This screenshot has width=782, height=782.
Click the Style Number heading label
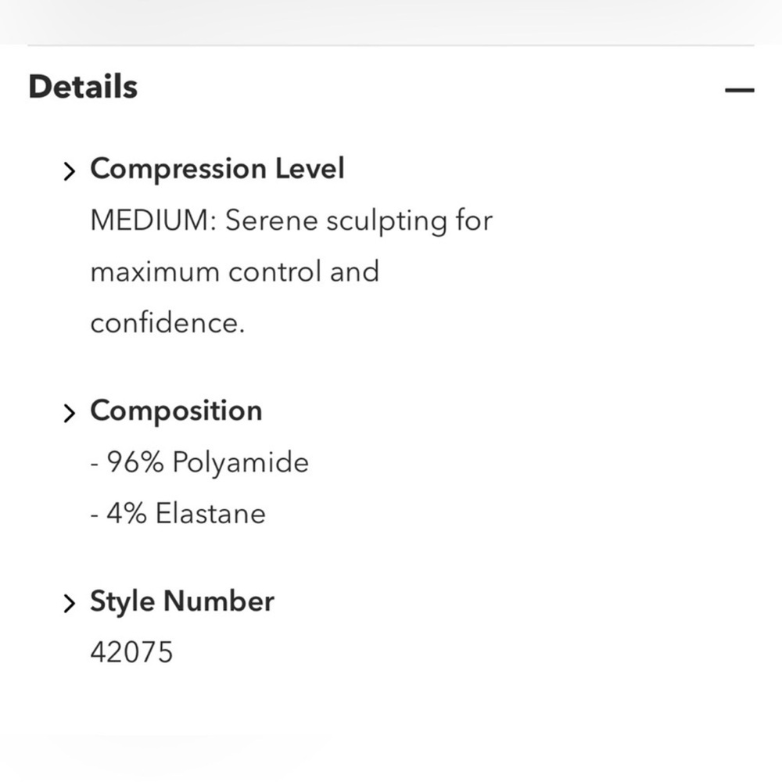click(x=182, y=601)
